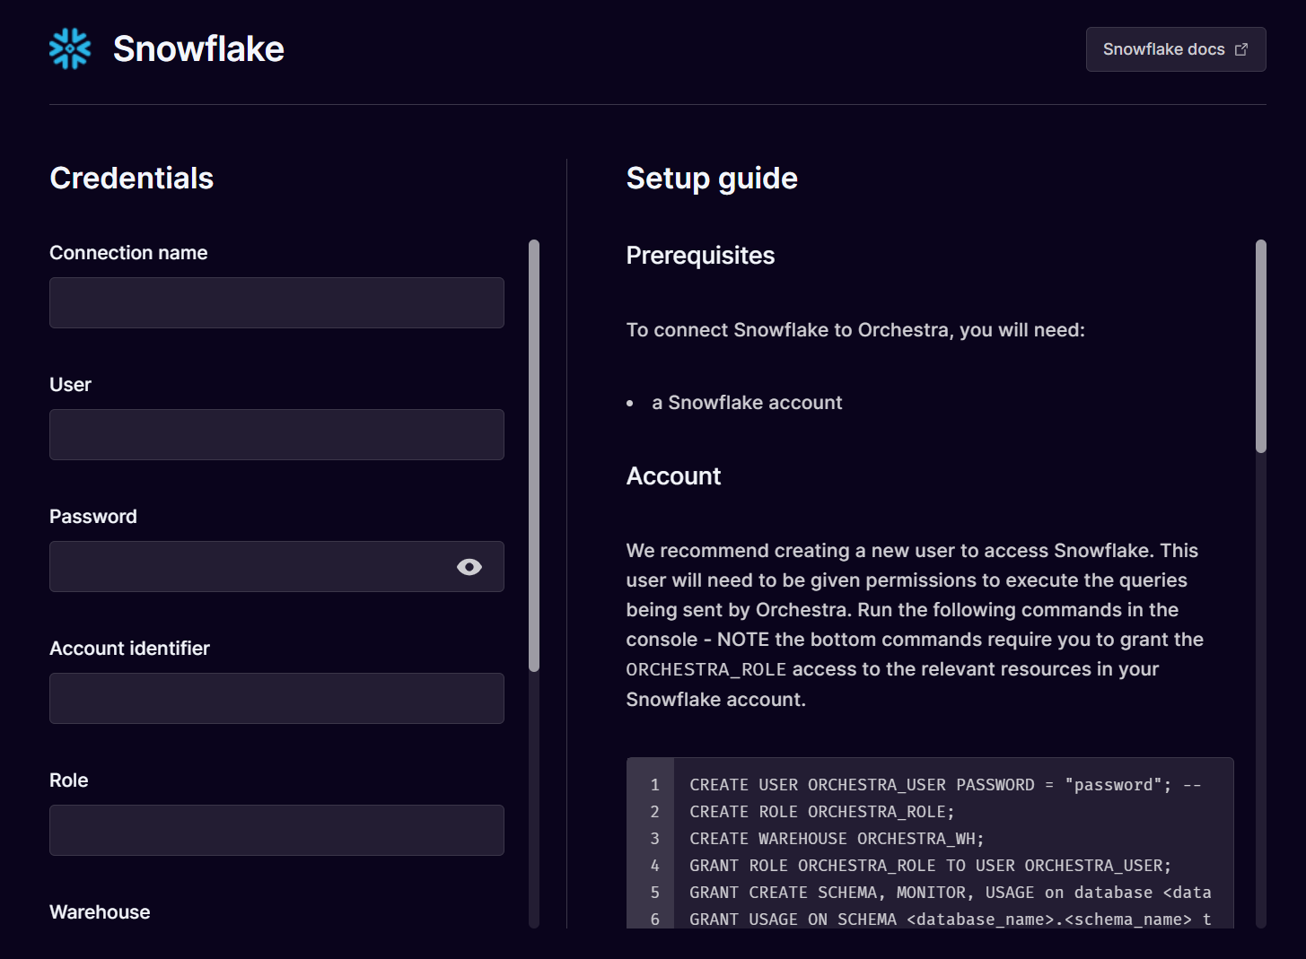Click into the User field

pos(276,434)
